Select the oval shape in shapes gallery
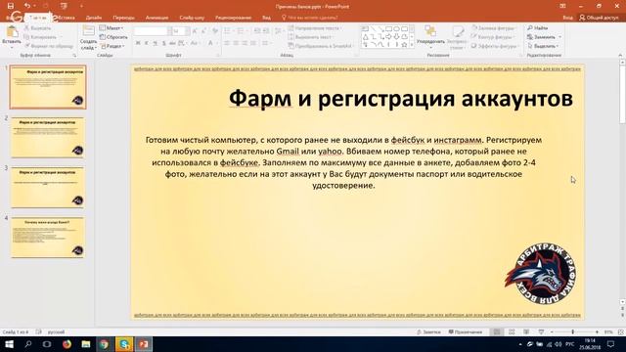This screenshot has height=352, width=626. click(396, 29)
